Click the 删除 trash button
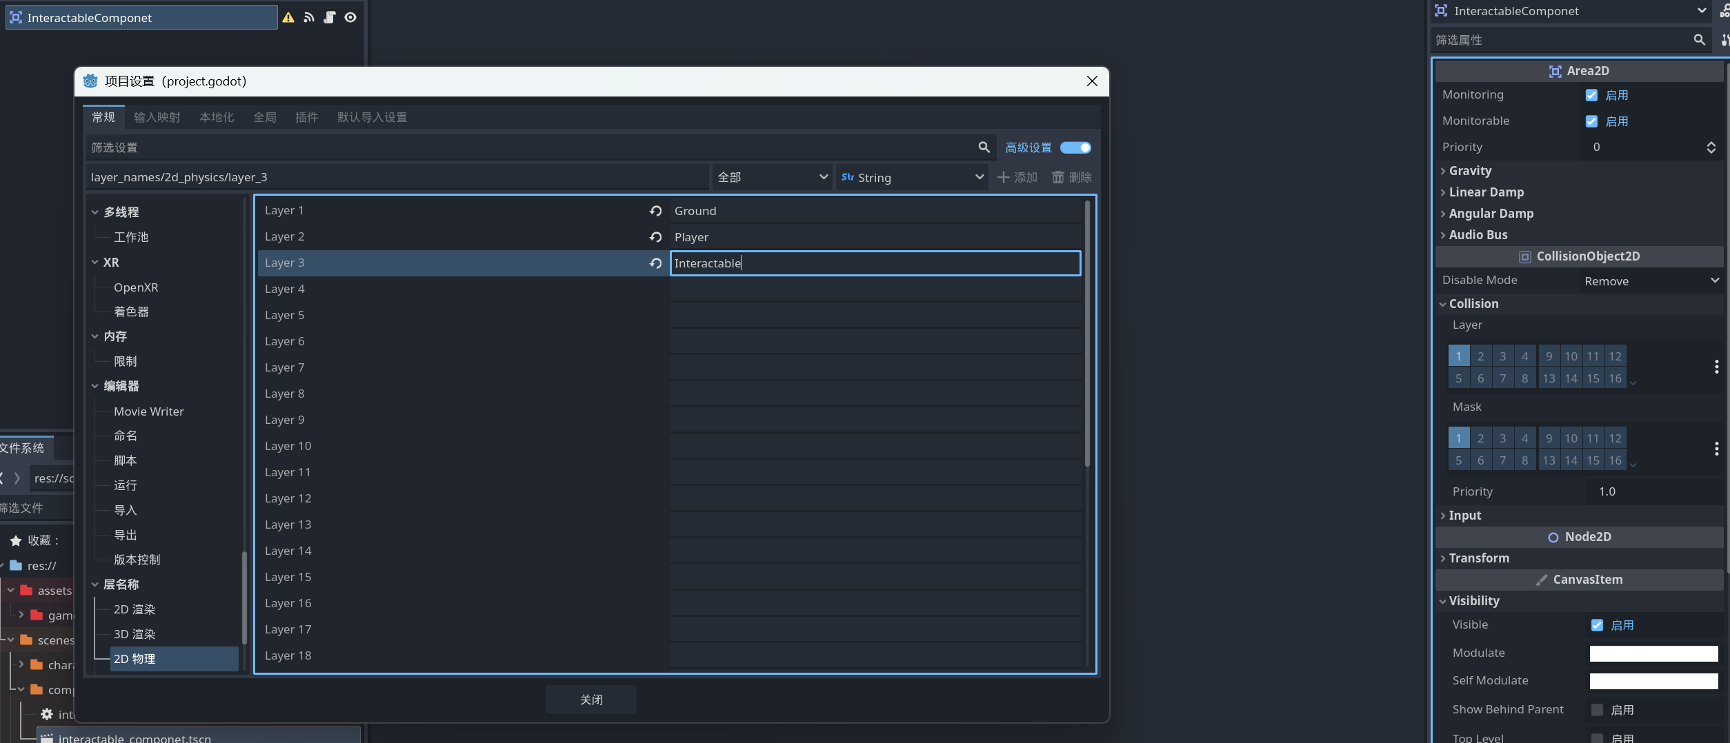The width and height of the screenshot is (1730, 743). pyautogui.click(x=1071, y=178)
